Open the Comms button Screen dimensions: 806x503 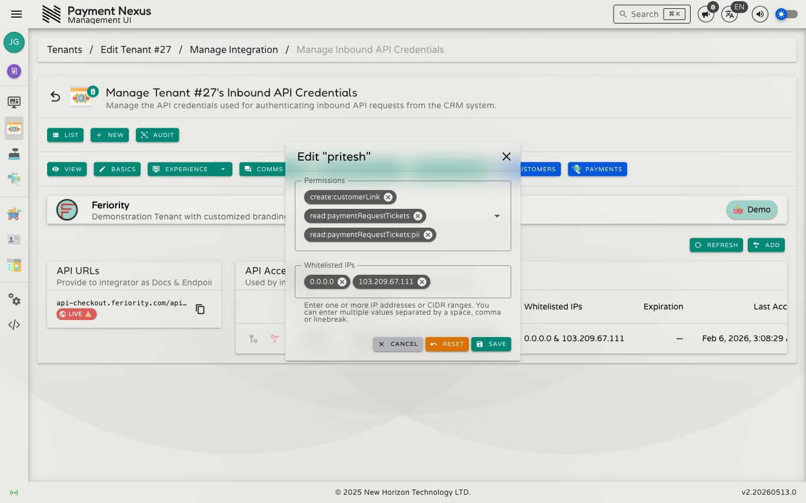264,169
